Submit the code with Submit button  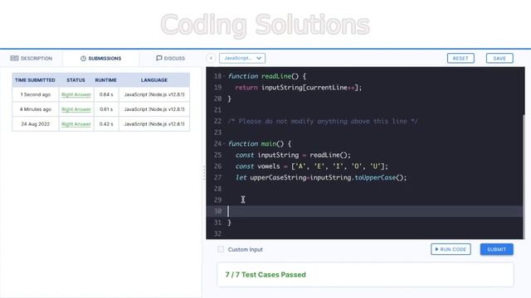[x=496, y=249]
